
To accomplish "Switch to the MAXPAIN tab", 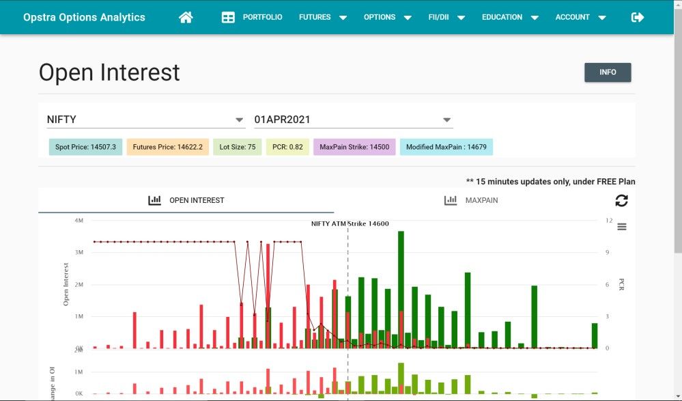I will (481, 200).
